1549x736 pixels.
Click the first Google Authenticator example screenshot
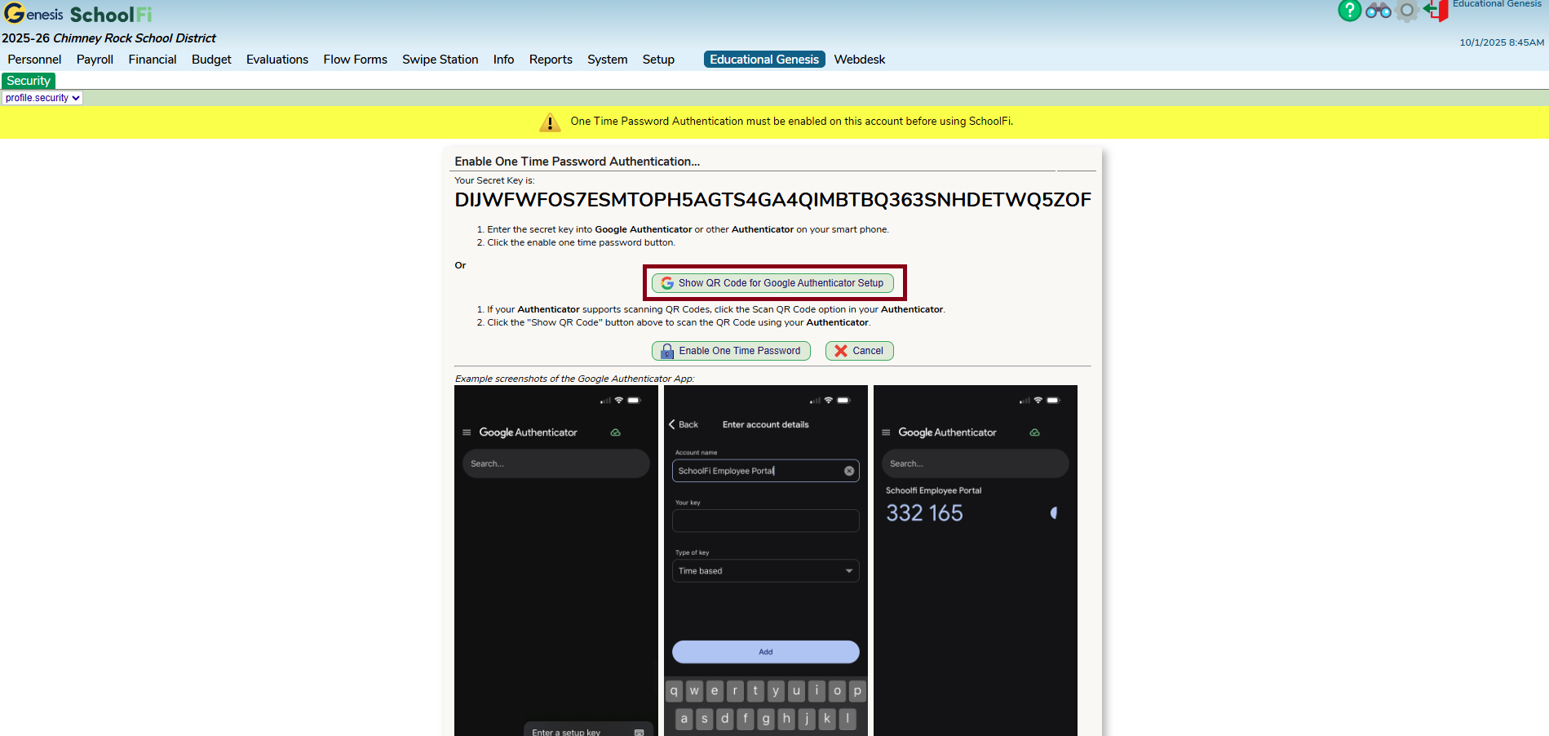(x=556, y=561)
